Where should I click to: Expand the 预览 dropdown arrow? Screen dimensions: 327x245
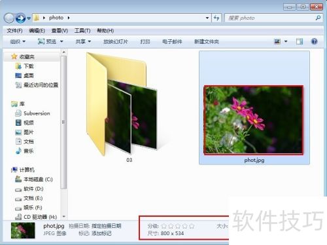61,41
